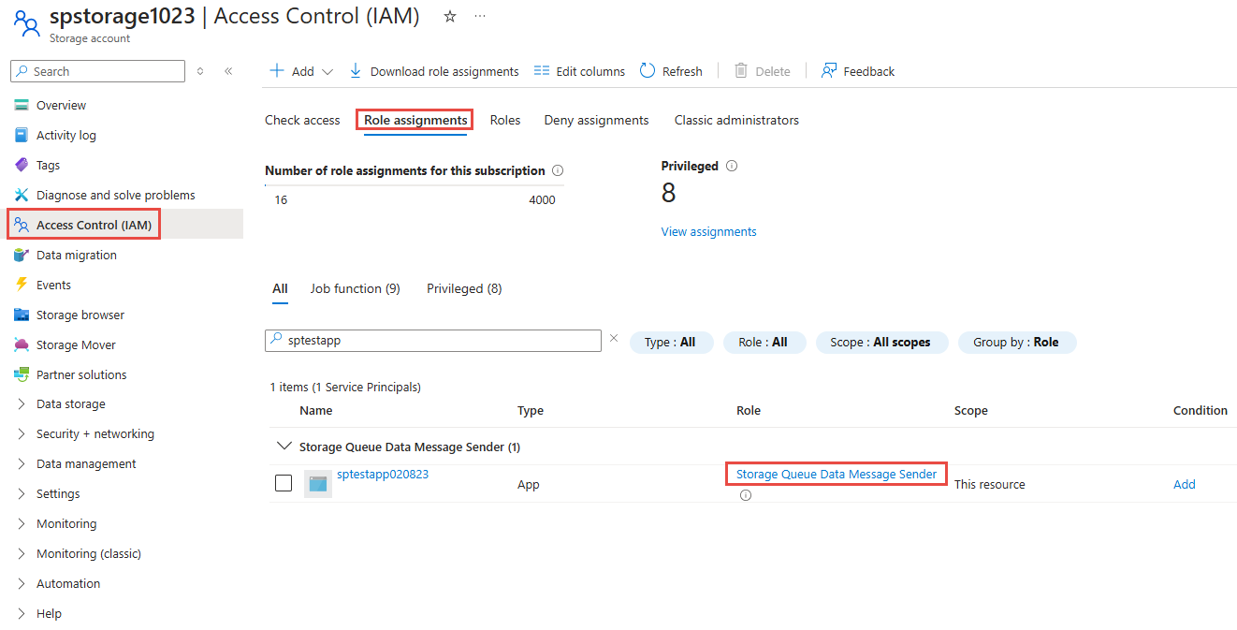Screen dimensions: 1237x630
Task: Click the Condition column header
Action: point(1201,410)
